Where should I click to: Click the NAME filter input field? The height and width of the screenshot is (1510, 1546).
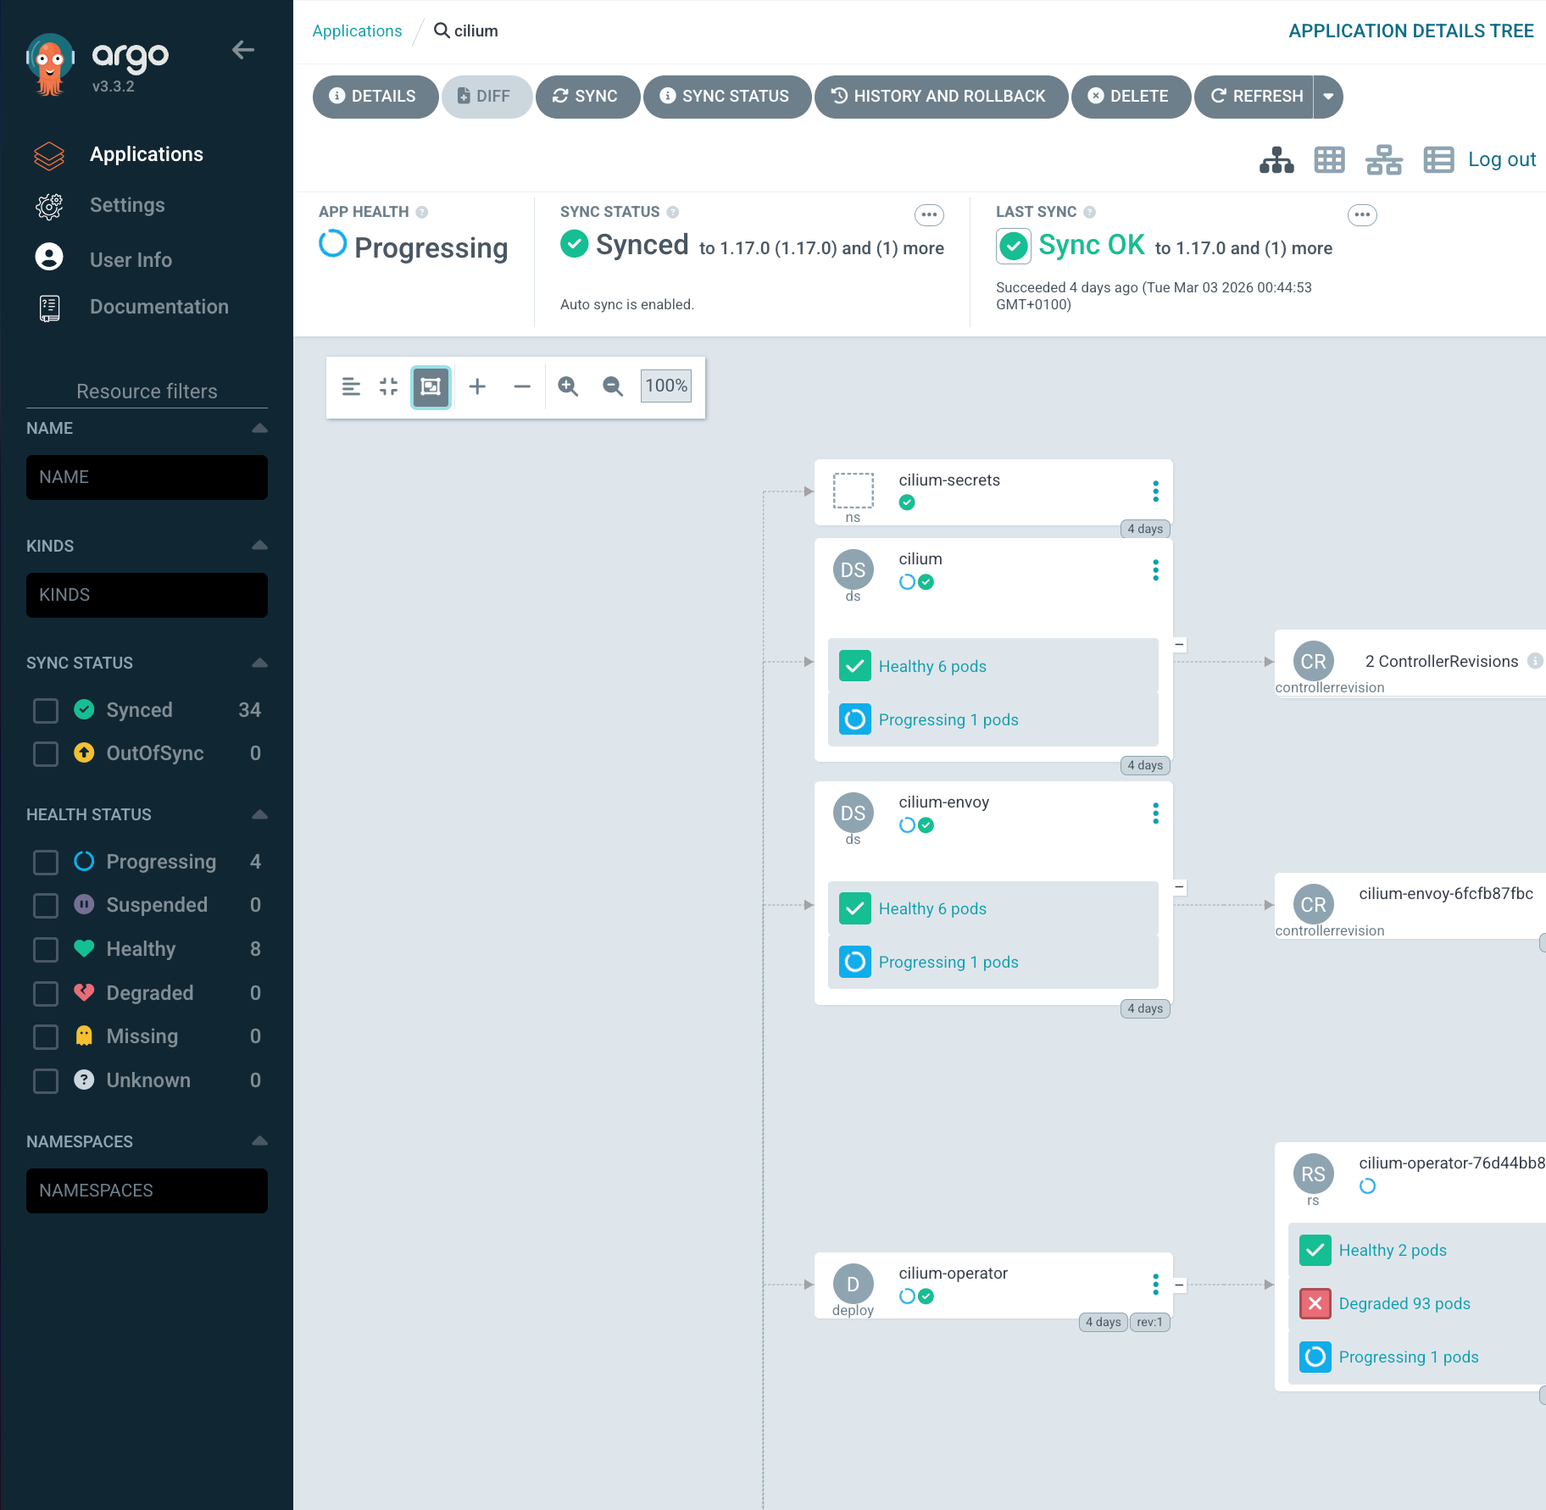[147, 477]
